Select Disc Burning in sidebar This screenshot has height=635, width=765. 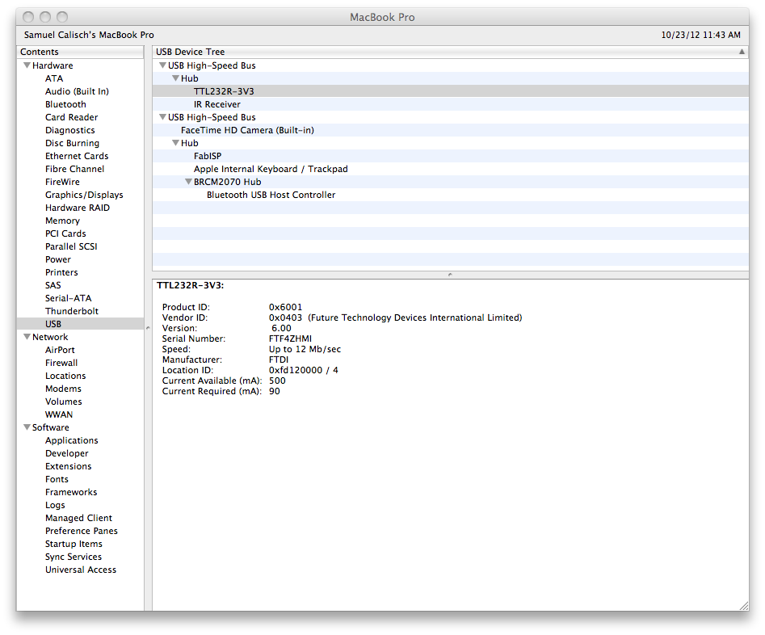[x=72, y=143]
